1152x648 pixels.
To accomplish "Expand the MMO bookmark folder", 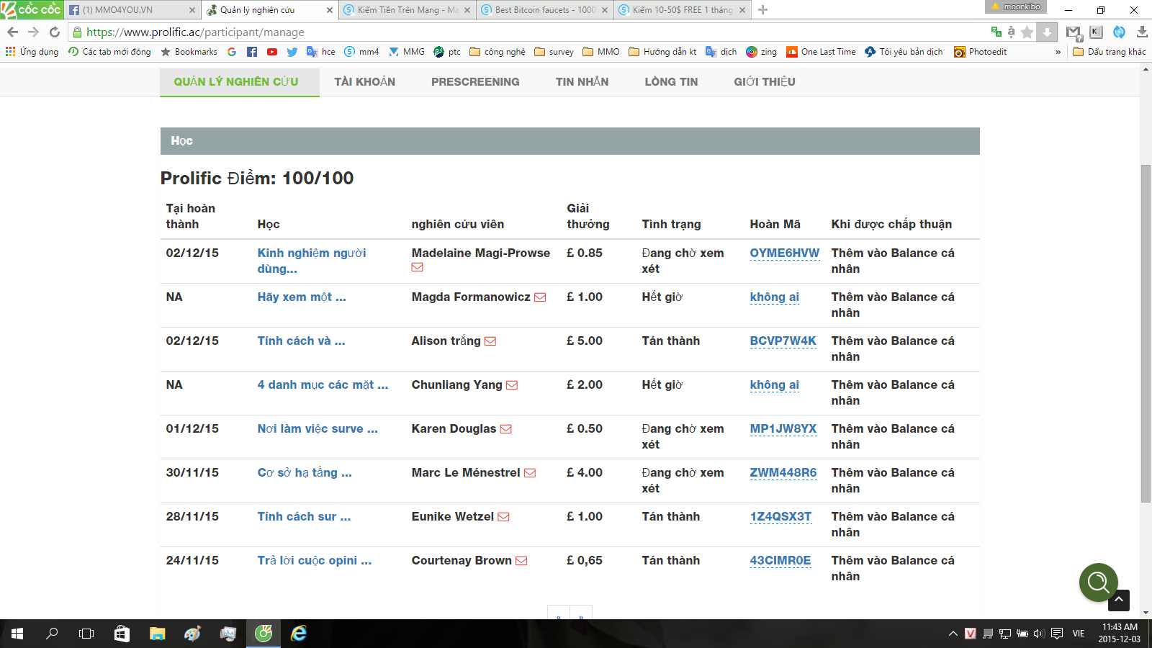I will tap(601, 52).
